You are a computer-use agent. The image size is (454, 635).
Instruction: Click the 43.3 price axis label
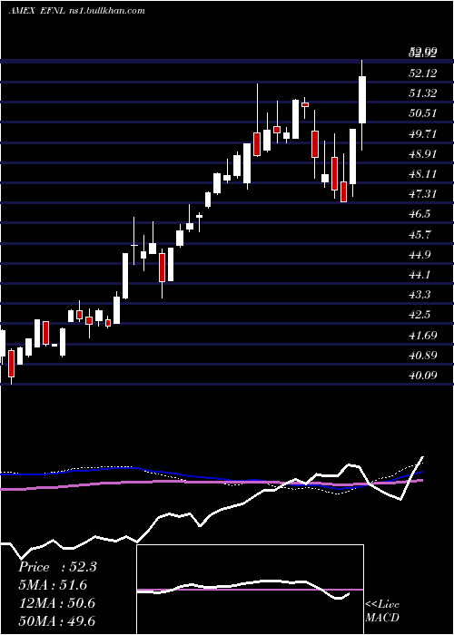(x=419, y=295)
